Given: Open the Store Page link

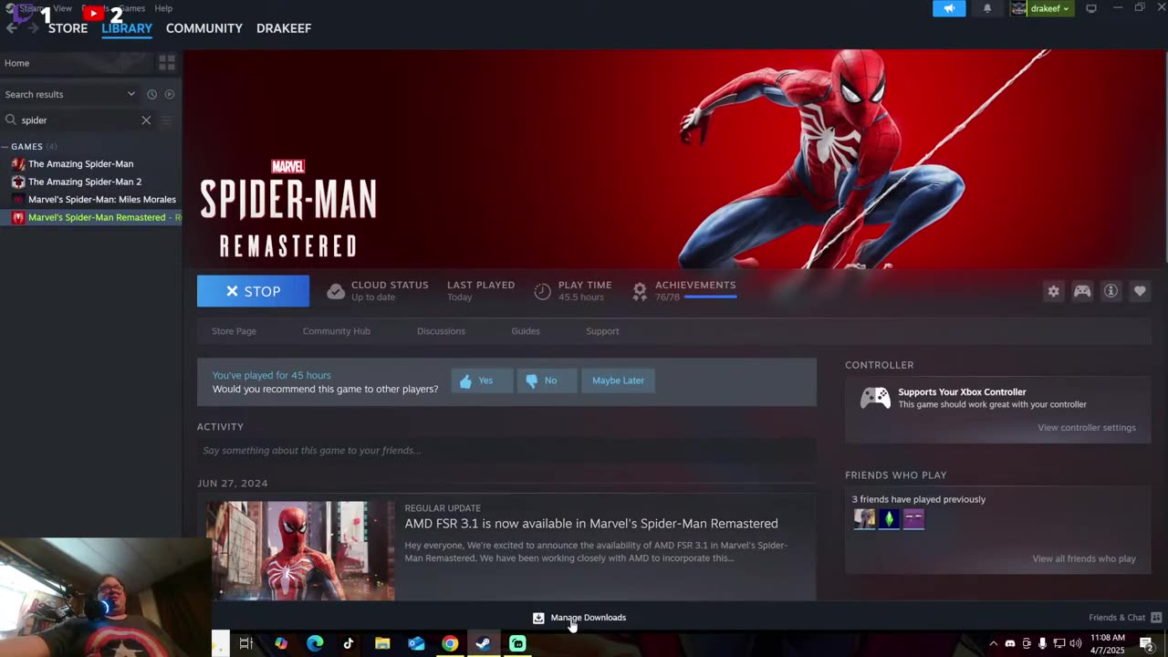Looking at the screenshot, I should click(234, 331).
